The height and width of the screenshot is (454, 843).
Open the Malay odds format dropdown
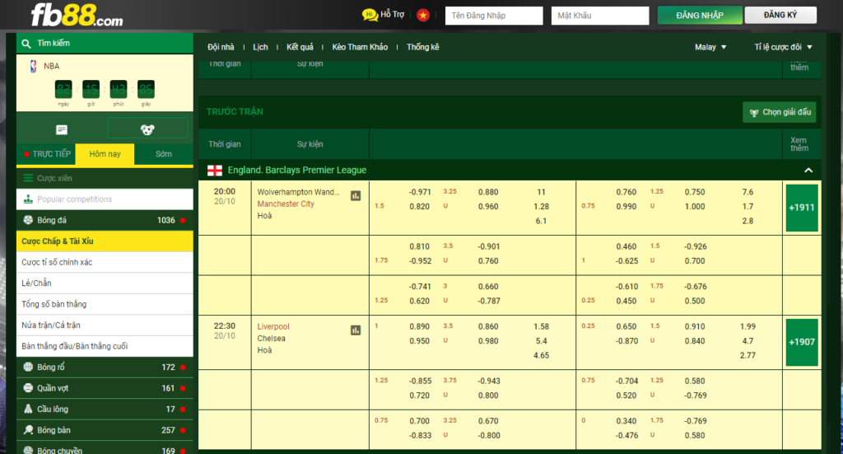click(x=710, y=47)
